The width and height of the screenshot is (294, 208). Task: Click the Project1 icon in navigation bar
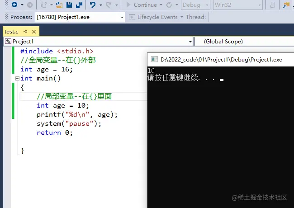pyautogui.click(x=8, y=41)
